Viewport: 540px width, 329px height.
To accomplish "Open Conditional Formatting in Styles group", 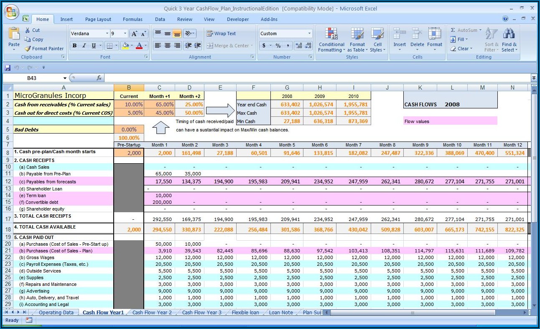I will tap(331, 41).
